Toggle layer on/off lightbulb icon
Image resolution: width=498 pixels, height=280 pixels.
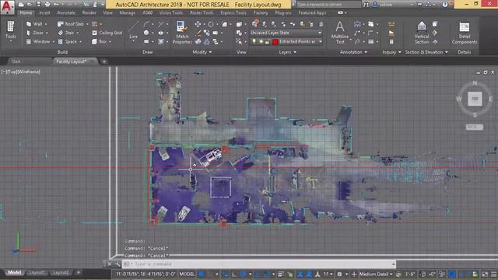[254, 41]
